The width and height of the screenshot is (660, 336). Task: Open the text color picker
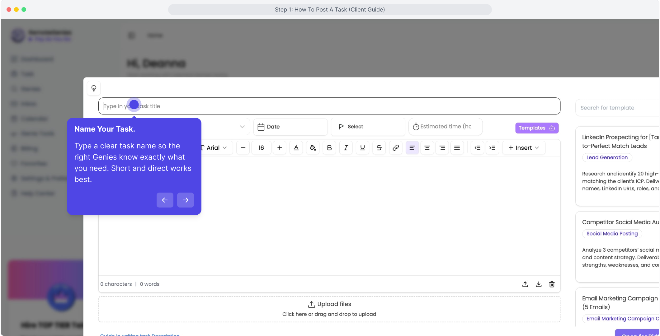click(x=296, y=148)
